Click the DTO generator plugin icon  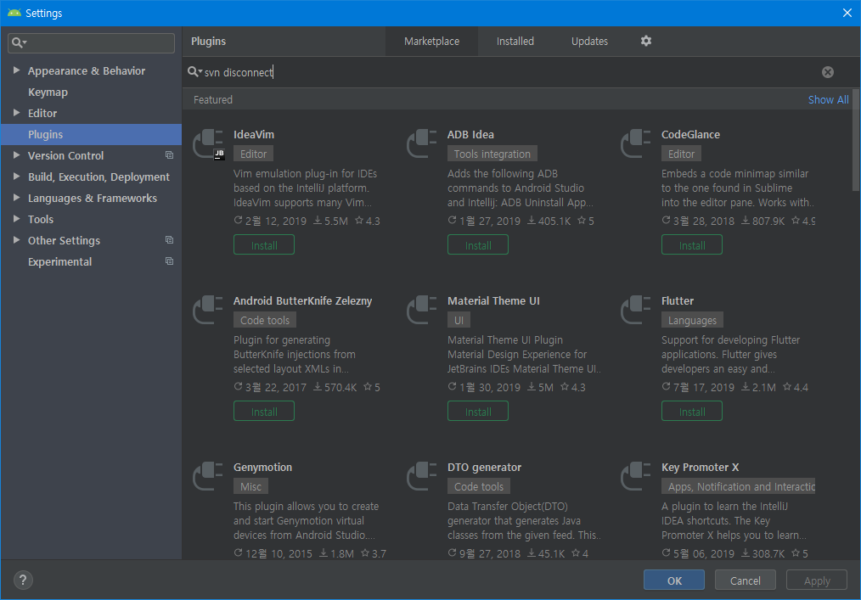pyautogui.click(x=422, y=476)
